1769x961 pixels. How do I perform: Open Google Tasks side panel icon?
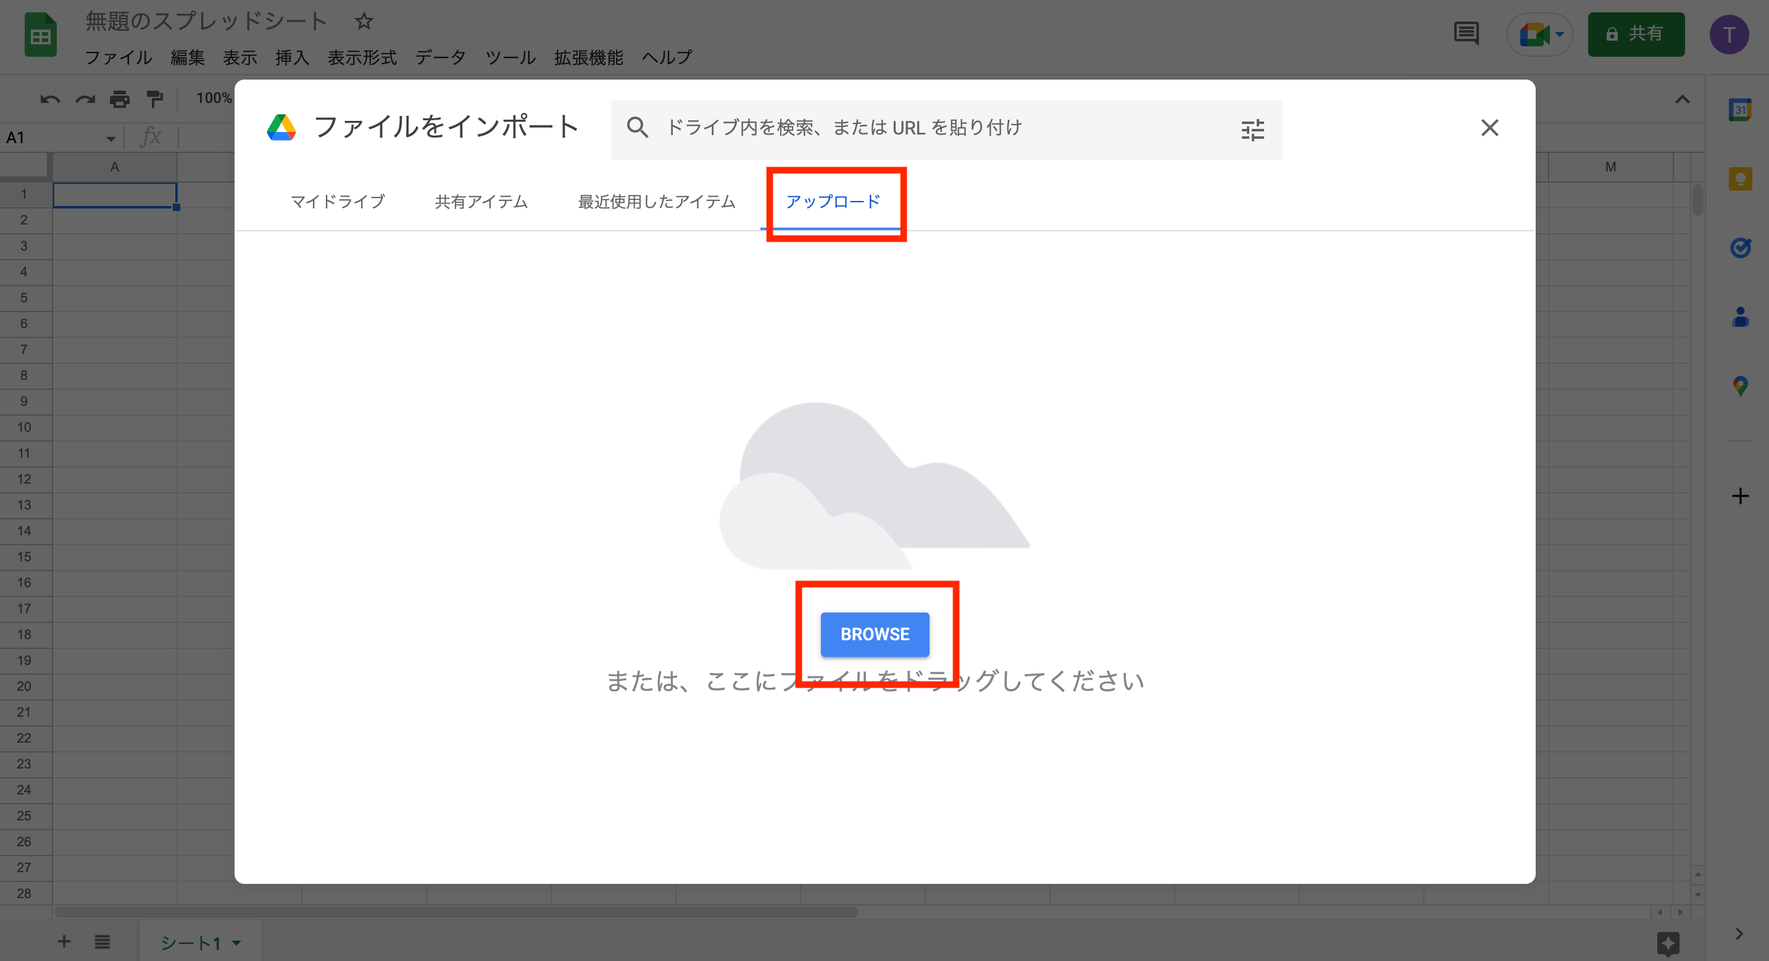pyautogui.click(x=1739, y=248)
